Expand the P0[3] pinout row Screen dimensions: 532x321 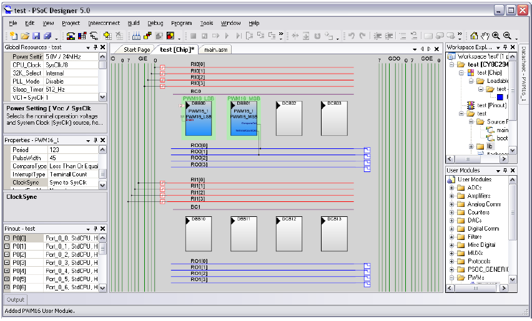(7, 262)
